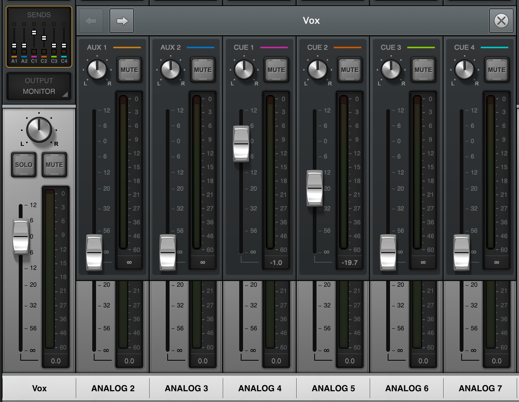The width and height of the screenshot is (519, 402).
Task: Click the ANALOG 5 fader value 0.0
Action: coord(350,361)
